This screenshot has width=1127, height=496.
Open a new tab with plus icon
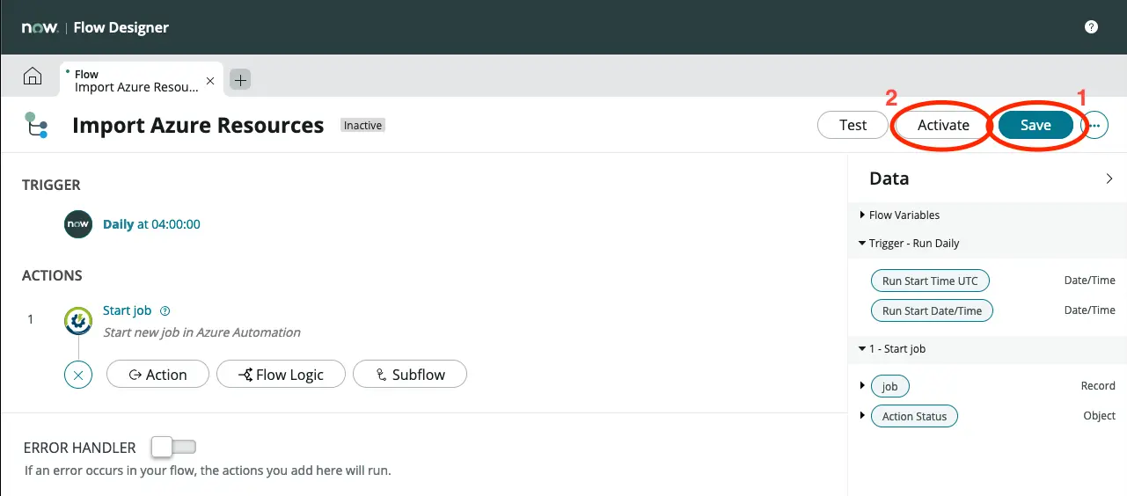click(240, 80)
